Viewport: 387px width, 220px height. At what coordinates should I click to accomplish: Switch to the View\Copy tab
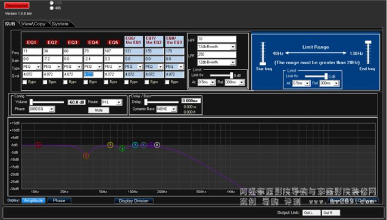[x=33, y=24]
